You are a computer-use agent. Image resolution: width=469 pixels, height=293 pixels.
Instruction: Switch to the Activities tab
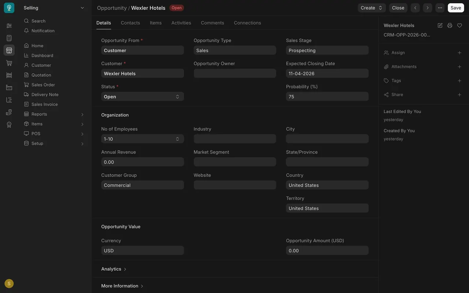coord(181,23)
